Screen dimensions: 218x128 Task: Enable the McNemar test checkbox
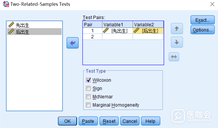(88, 97)
